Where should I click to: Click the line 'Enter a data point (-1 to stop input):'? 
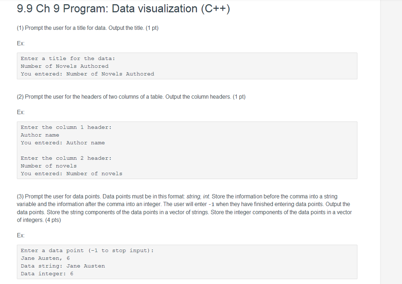point(87,250)
